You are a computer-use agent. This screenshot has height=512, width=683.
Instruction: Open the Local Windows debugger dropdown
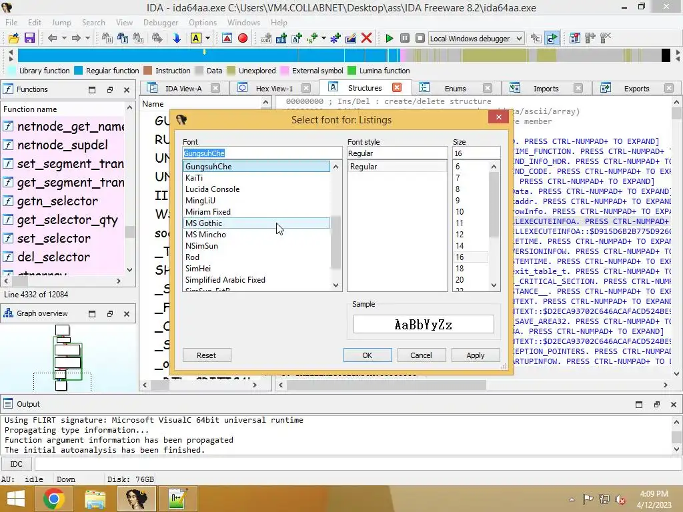click(476, 38)
